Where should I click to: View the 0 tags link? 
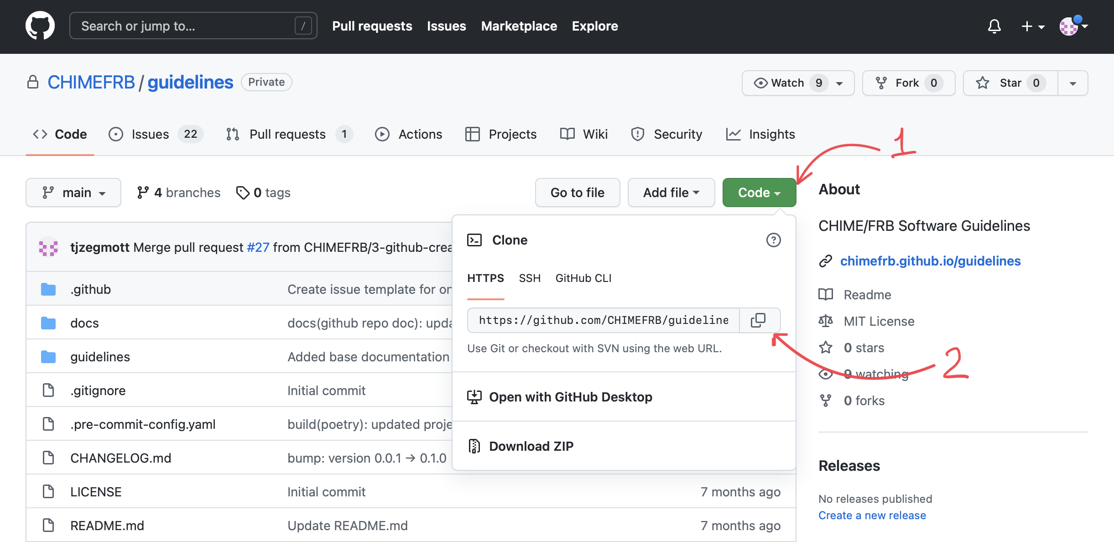(263, 193)
